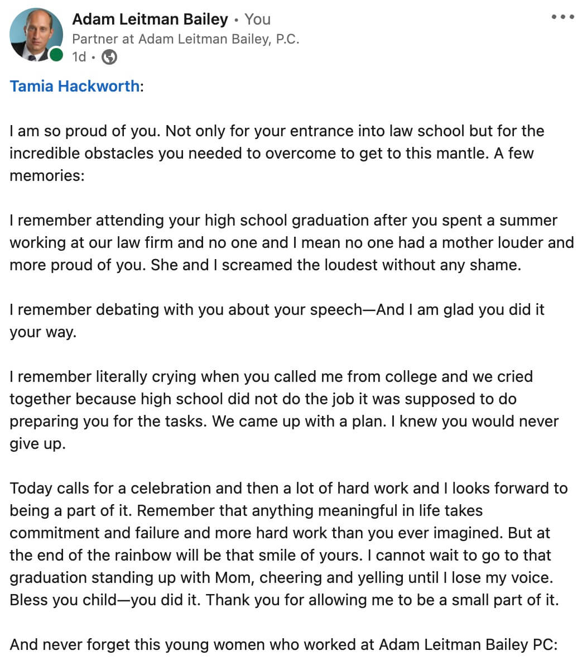Open the Adam Leitman Bailey author name

[x=150, y=19]
